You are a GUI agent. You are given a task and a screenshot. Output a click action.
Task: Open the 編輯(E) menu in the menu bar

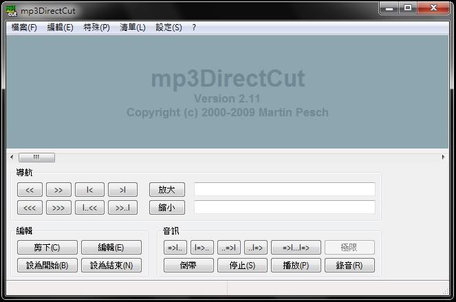[x=61, y=28]
